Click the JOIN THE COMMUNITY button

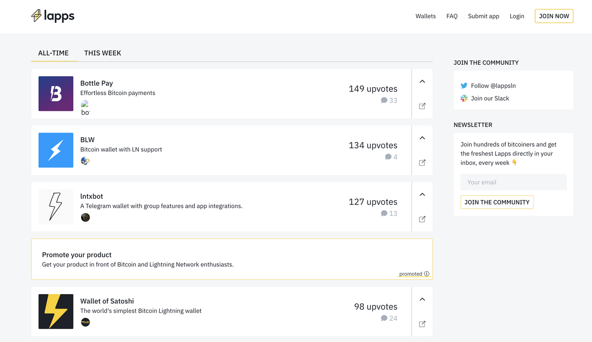point(497,202)
